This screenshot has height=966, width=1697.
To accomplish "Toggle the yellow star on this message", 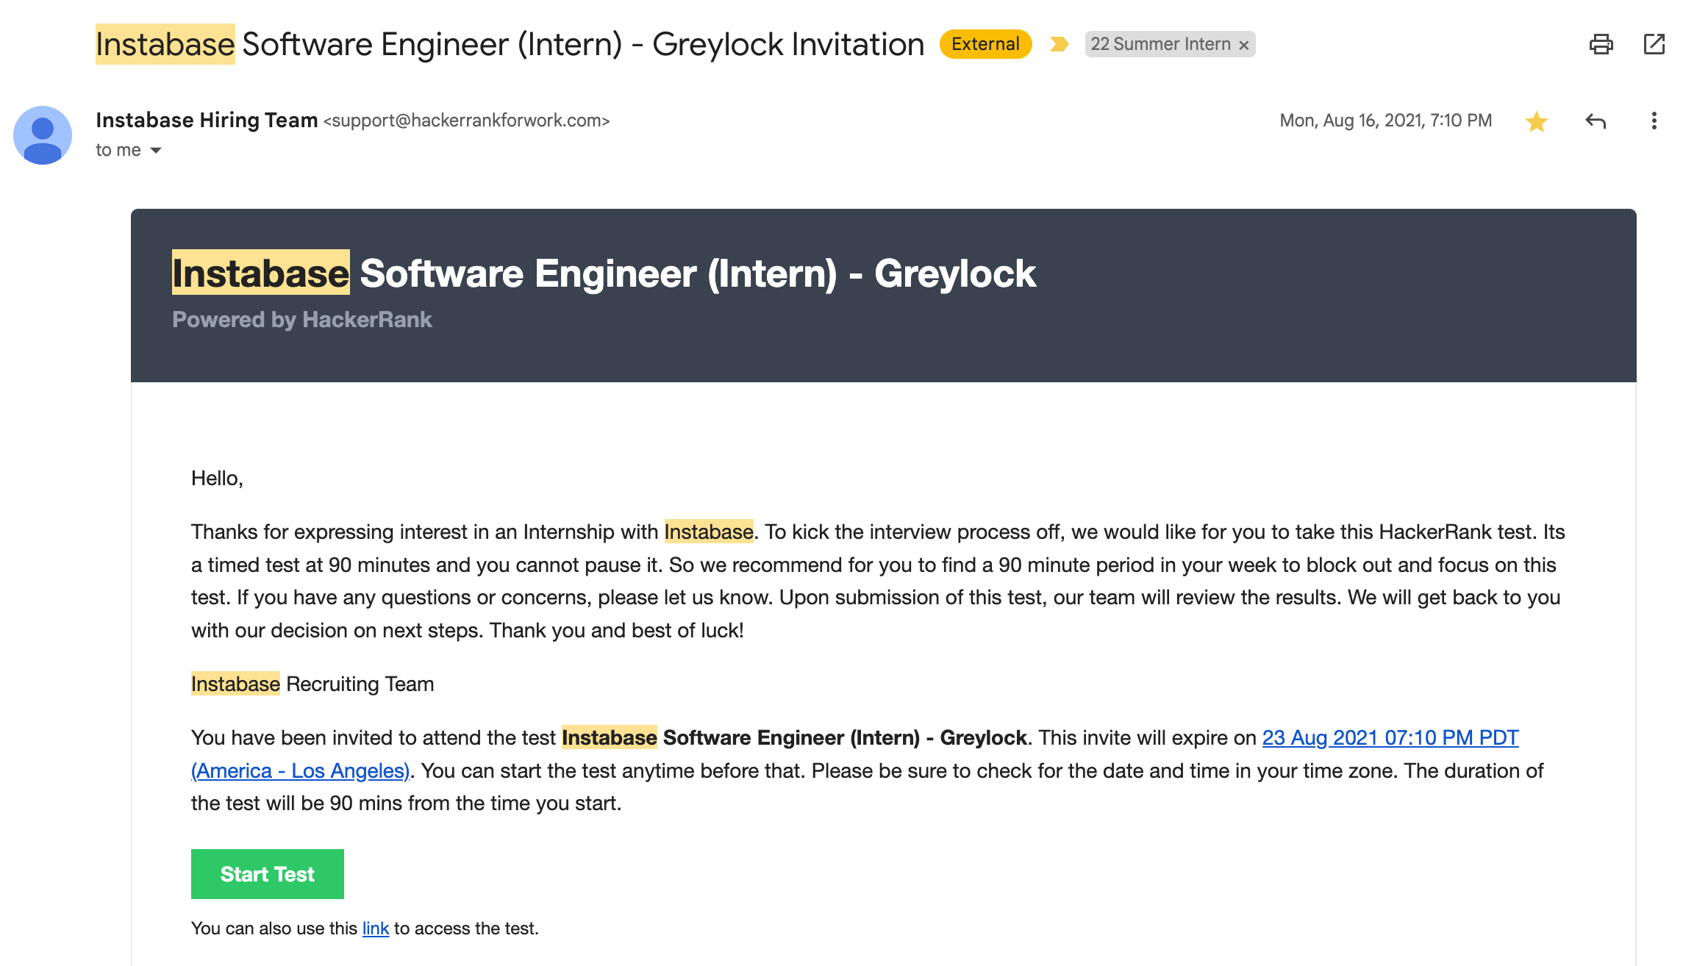I will [x=1536, y=121].
